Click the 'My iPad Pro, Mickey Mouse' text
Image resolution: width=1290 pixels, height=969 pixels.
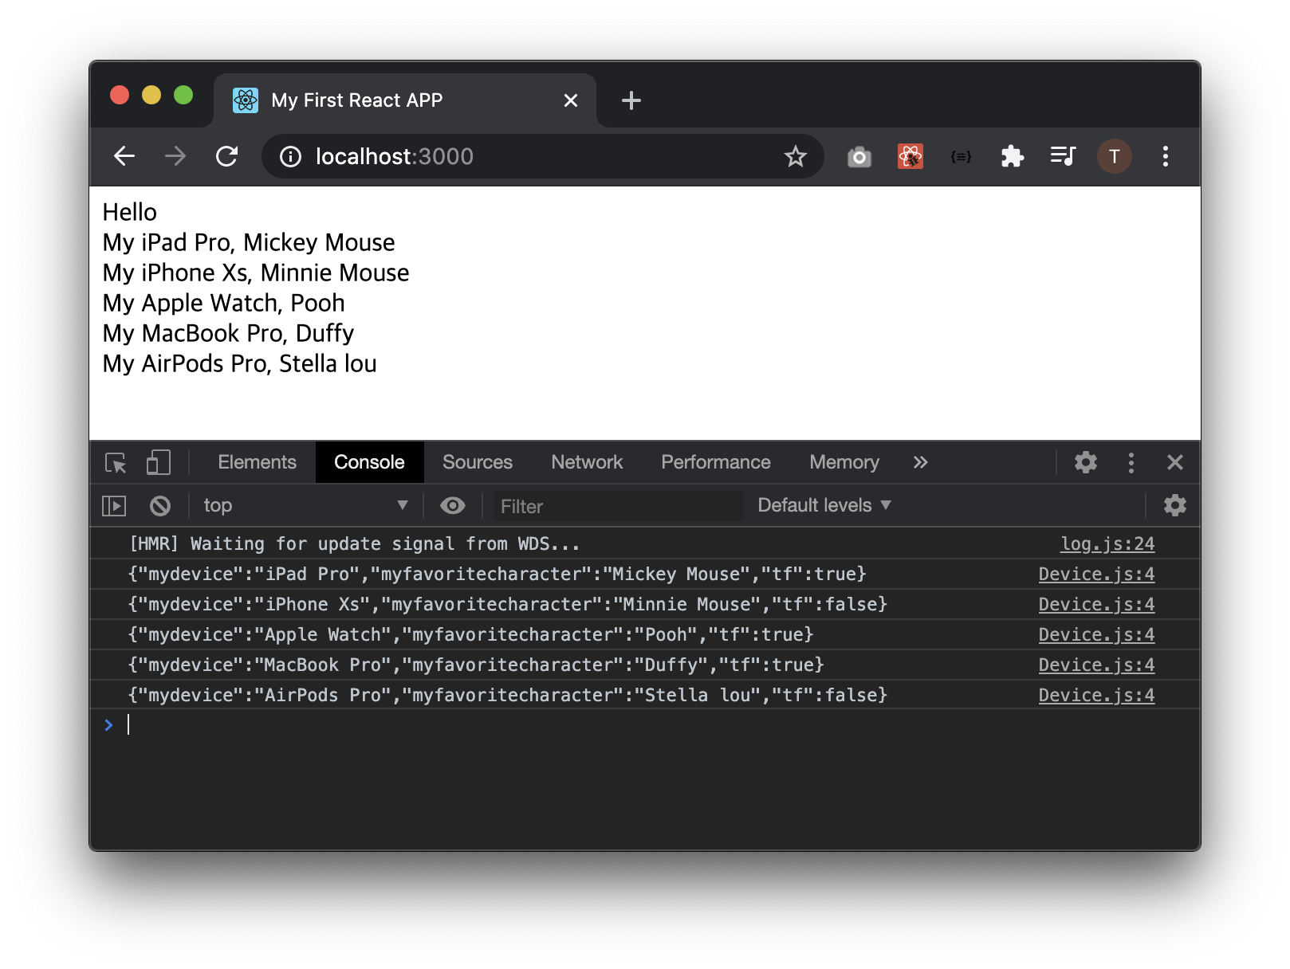tap(249, 242)
